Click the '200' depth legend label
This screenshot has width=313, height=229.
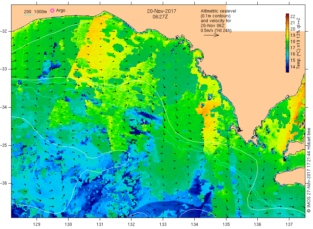pos(27,12)
